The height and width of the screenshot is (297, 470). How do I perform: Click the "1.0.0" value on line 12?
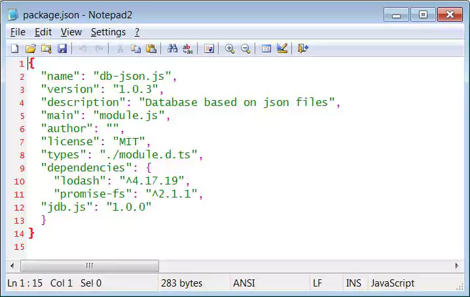[x=129, y=207]
